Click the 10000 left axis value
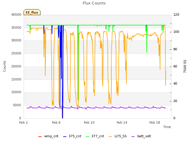The image size is (189, 142). pos(16,92)
